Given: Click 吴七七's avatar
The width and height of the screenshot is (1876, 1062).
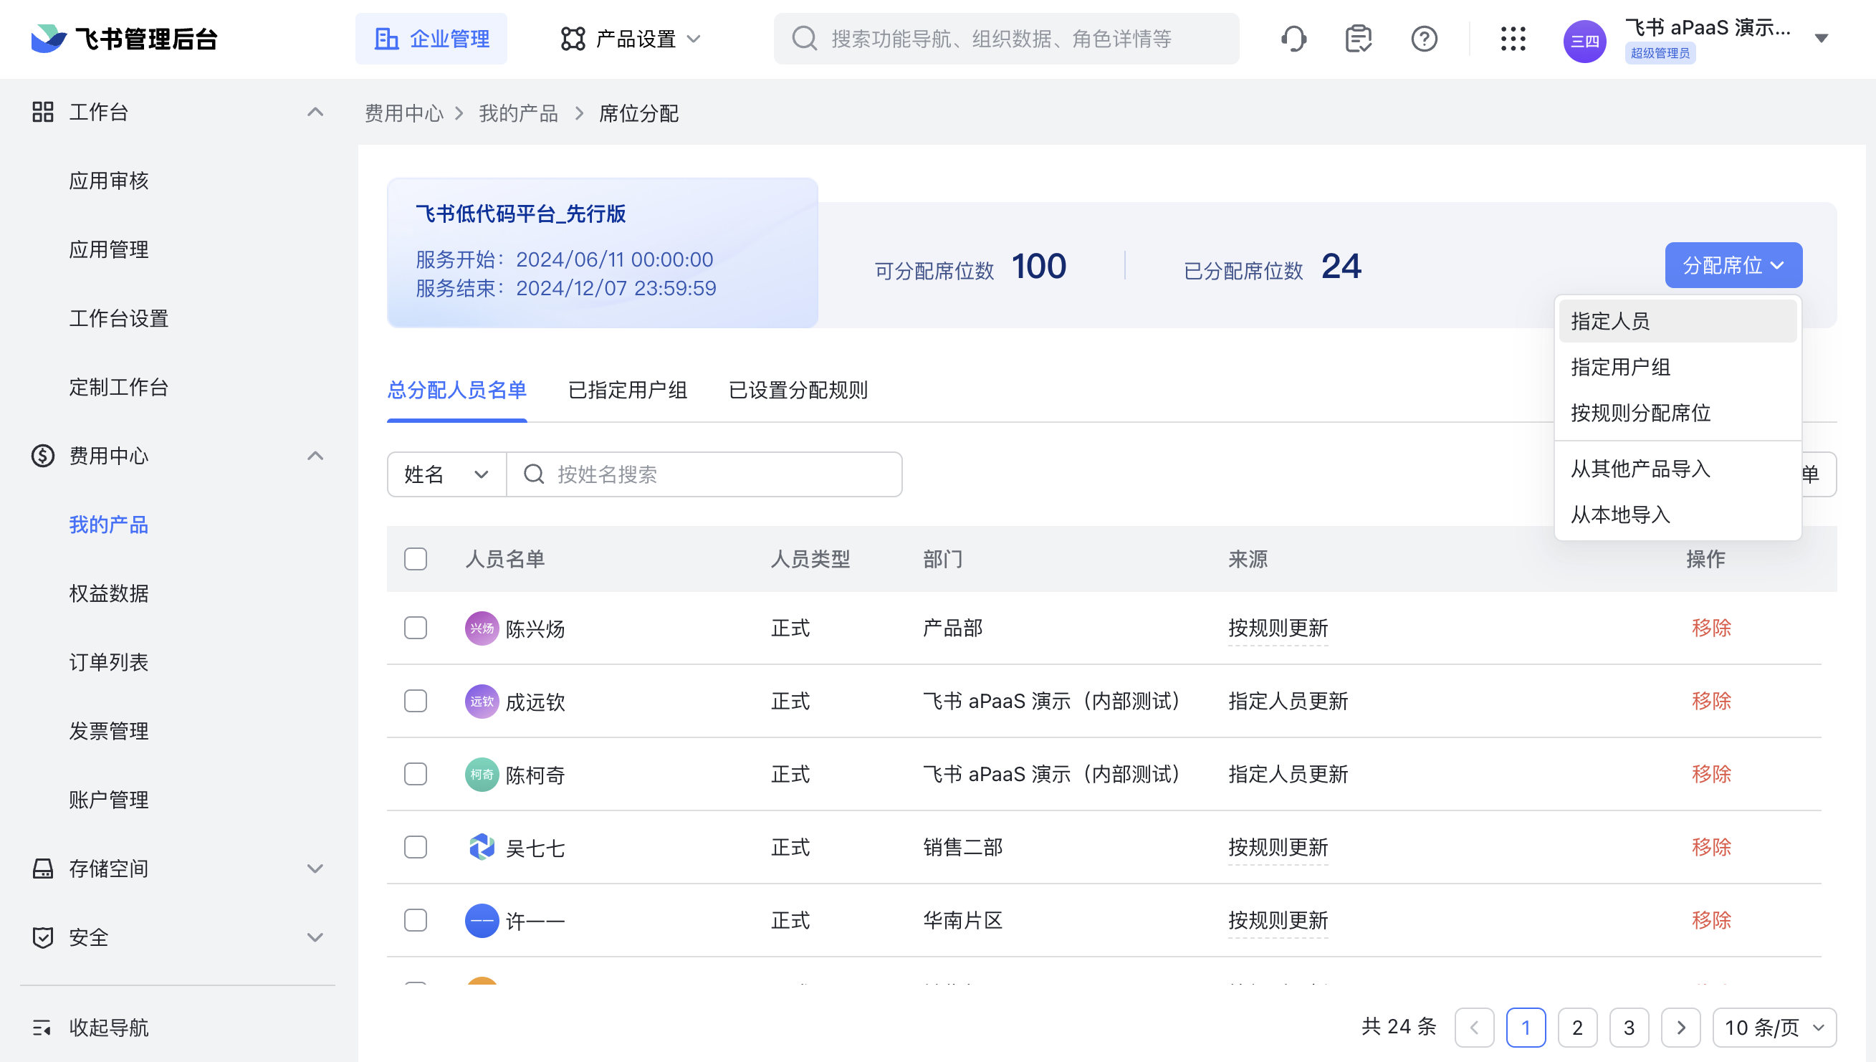Looking at the screenshot, I should coord(482,847).
